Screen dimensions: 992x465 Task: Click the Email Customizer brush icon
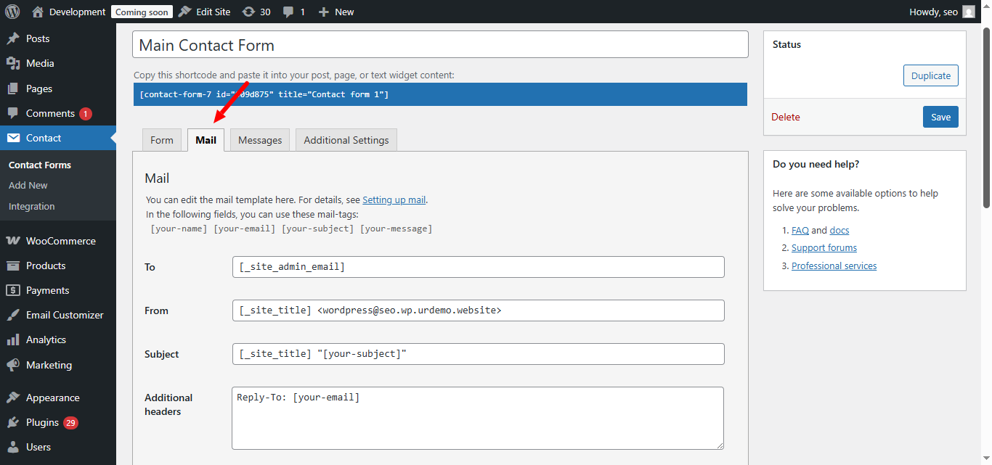click(13, 315)
